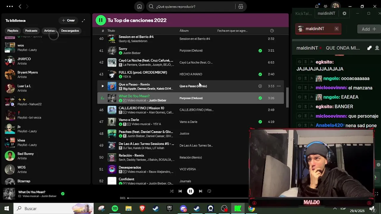Image resolution: width=381 pixels, height=214 pixels.
Task: Open JHAYCO artist in library
Action: tap(46, 61)
